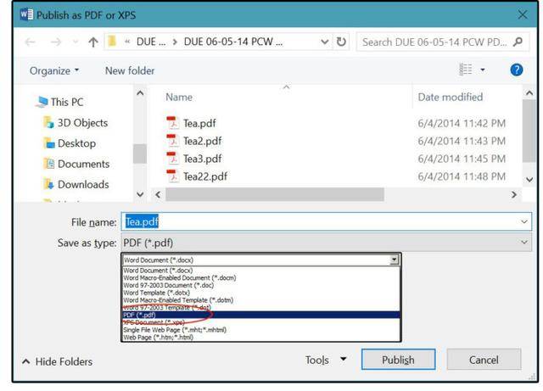Click the Help question mark icon
The width and height of the screenshot is (543, 391).
tap(516, 70)
